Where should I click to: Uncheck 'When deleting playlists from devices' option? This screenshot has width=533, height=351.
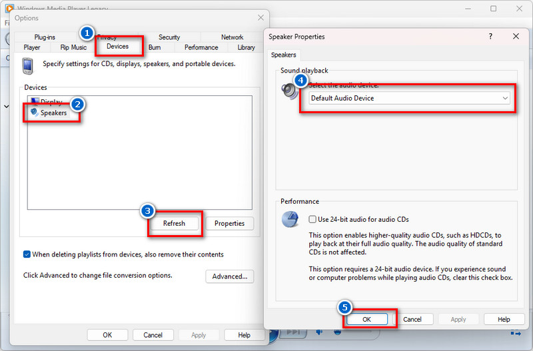[27, 254]
